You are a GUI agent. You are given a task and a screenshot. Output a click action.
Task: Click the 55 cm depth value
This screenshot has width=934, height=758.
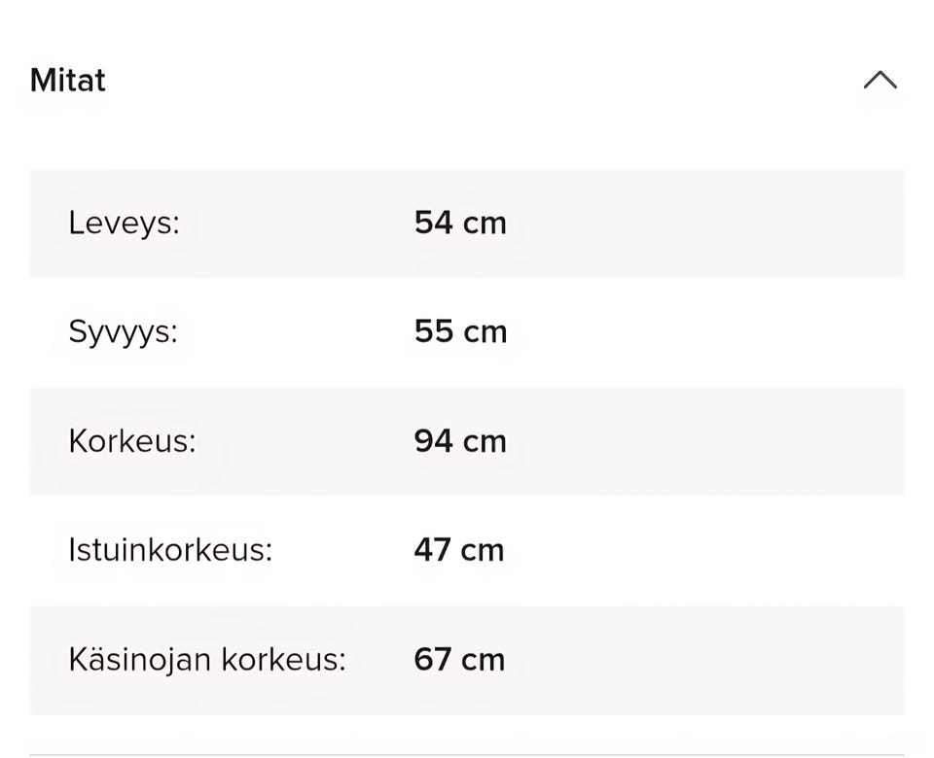(460, 332)
